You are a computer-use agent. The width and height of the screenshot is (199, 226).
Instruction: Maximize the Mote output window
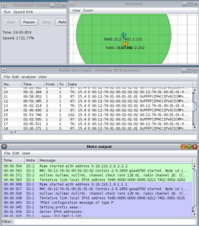189,147
